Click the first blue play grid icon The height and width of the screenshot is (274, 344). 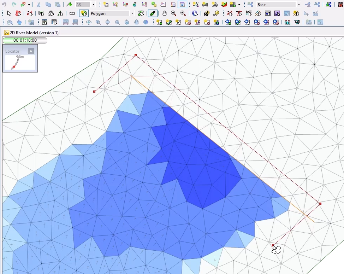[x=228, y=22]
